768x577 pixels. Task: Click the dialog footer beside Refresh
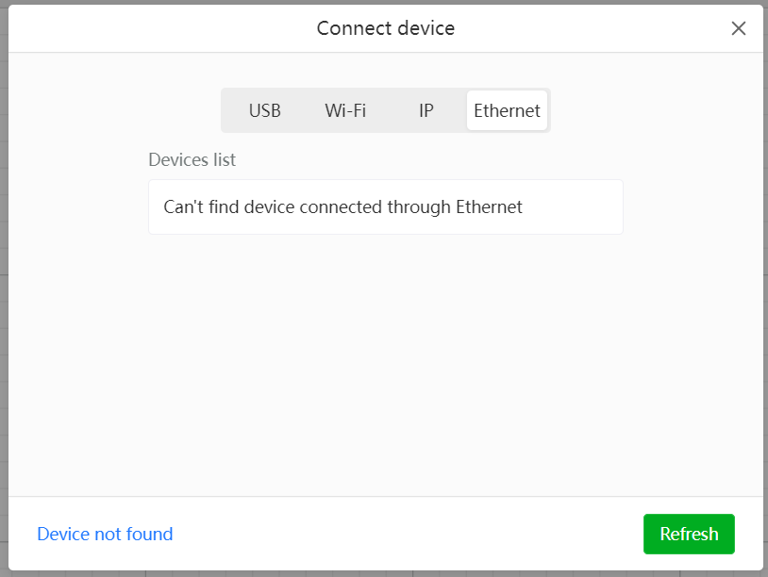tap(407, 534)
